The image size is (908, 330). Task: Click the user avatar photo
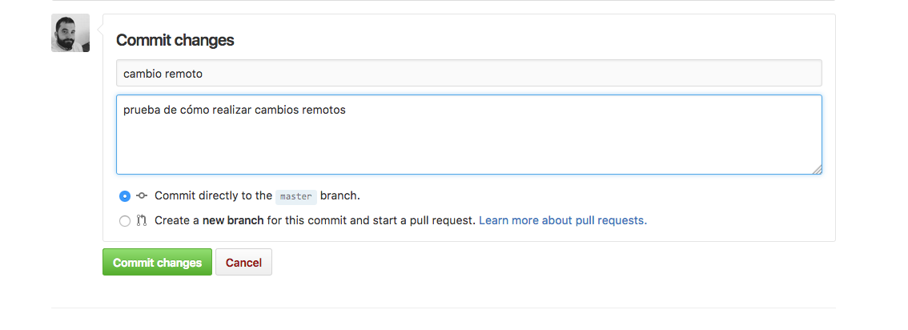pos(70,33)
